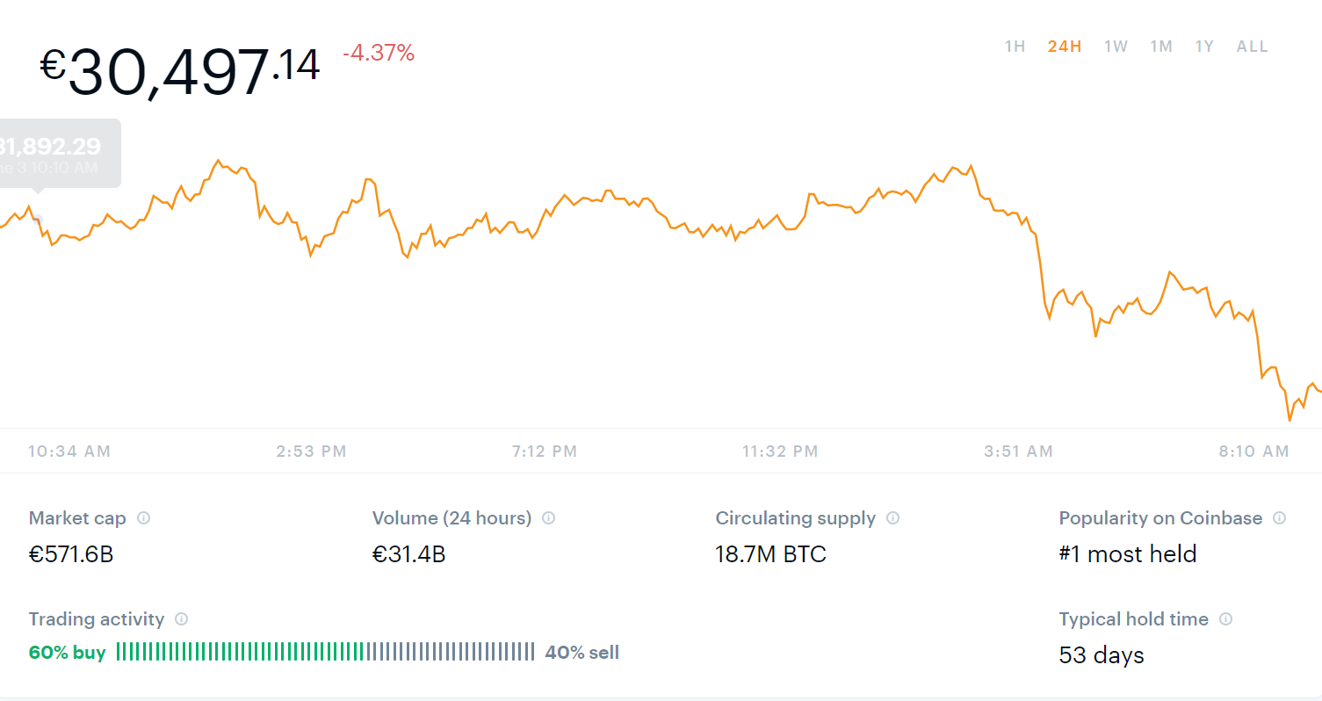Click the 40% sell label

point(582,653)
